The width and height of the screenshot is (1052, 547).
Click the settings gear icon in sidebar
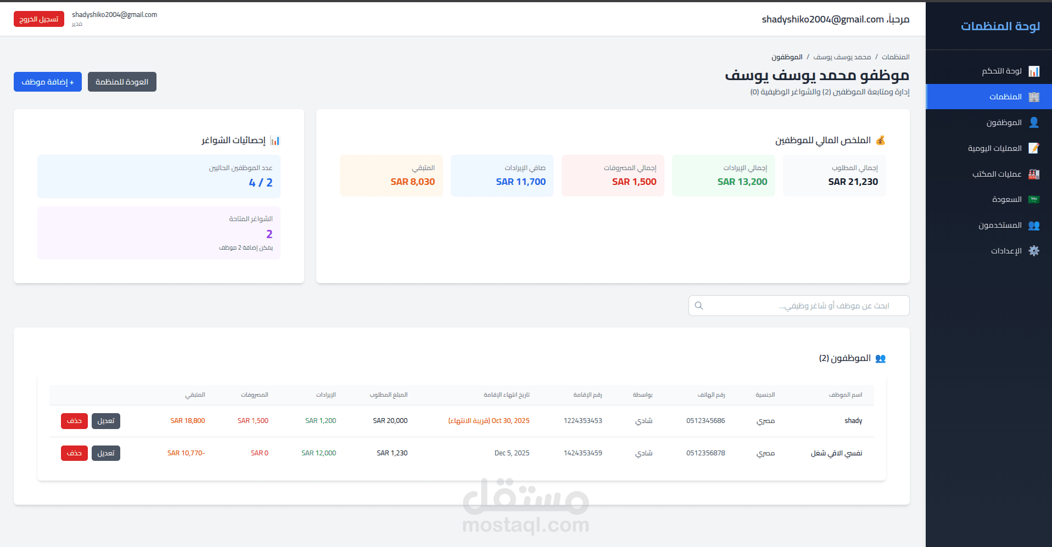pos(1034,251)
